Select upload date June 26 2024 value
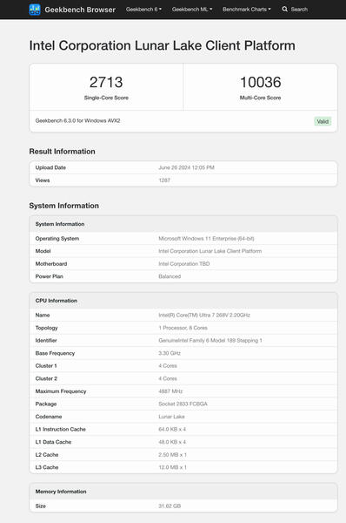Screen dimensions: 346x523 pos(186,167)
